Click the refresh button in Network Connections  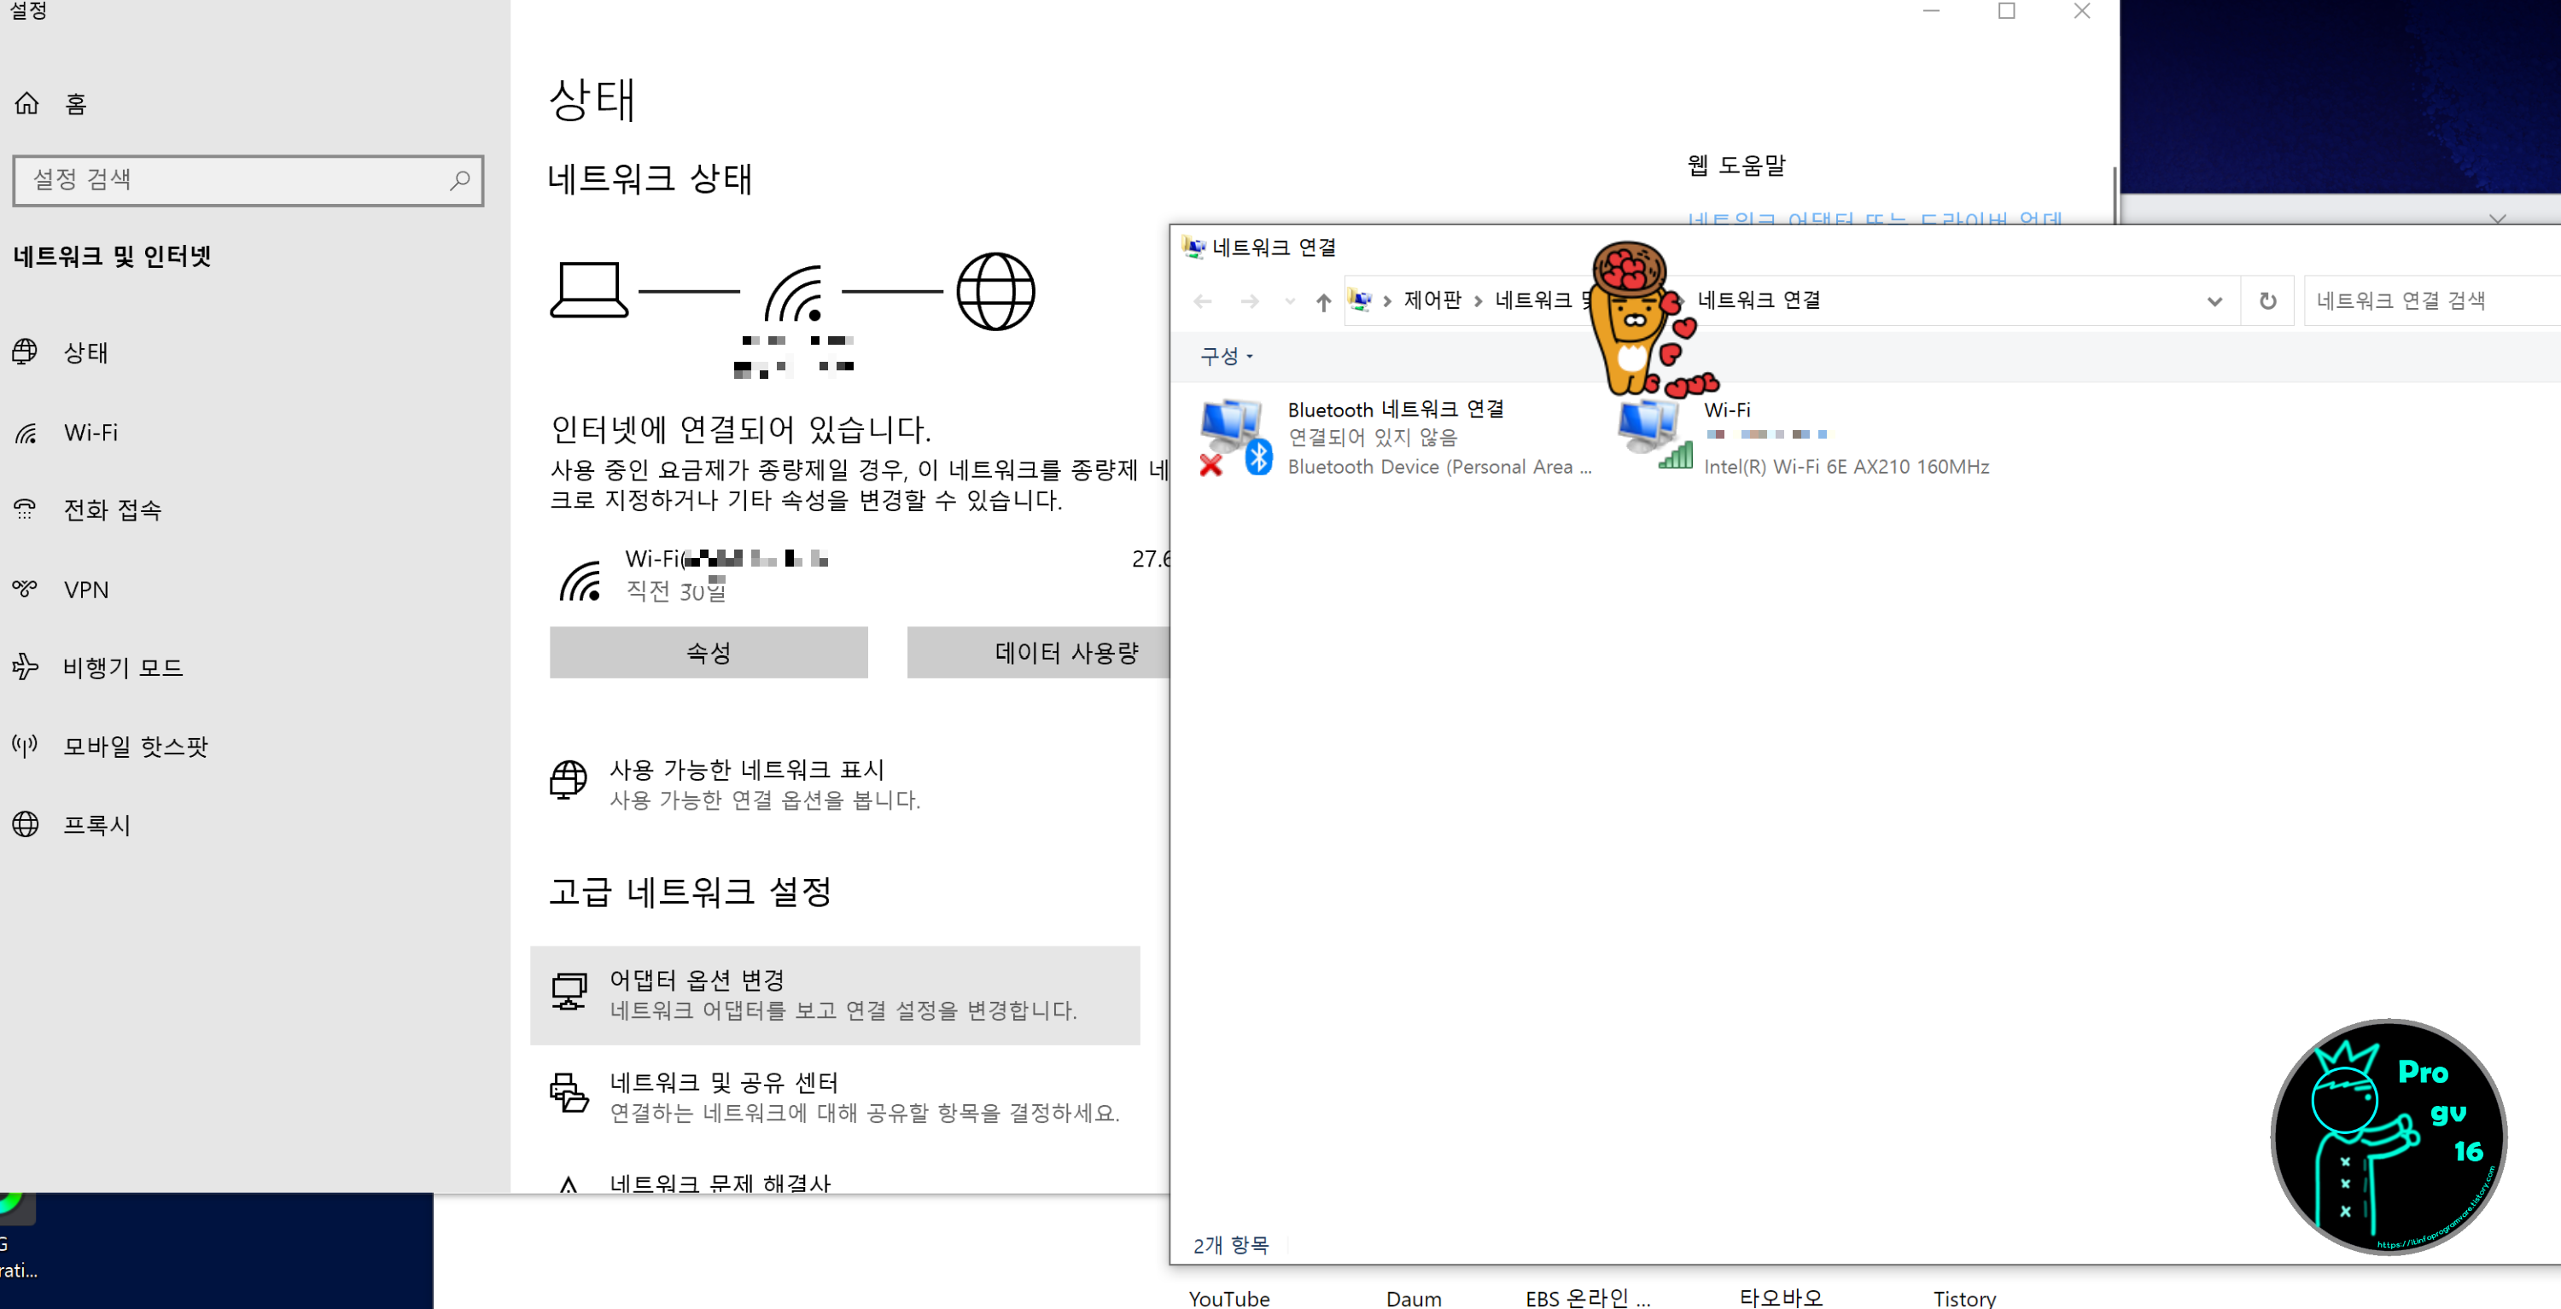point(2267,300)
